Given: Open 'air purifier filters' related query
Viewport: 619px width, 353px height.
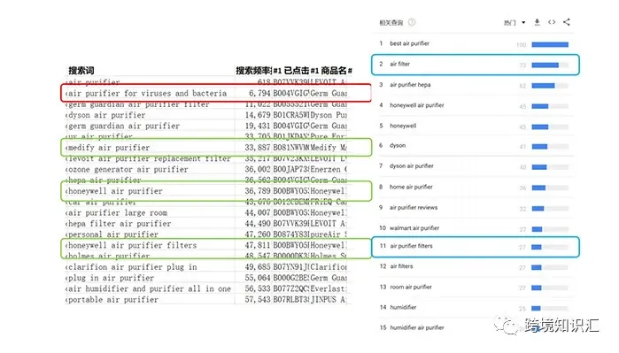Looking at the screenshot, I should [412, 246].
